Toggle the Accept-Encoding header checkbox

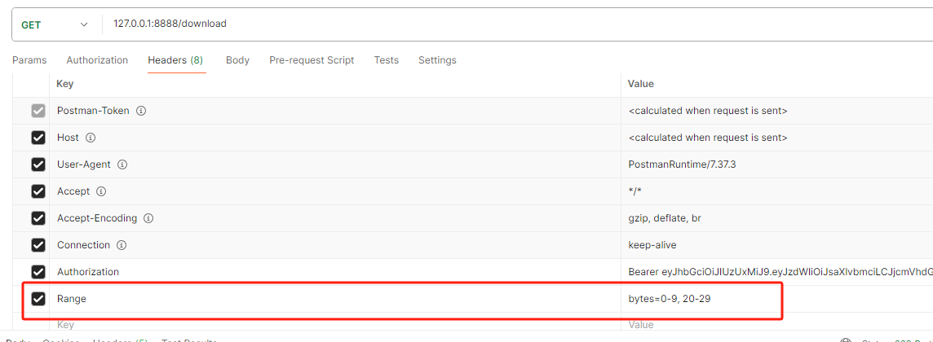[38, 218]
